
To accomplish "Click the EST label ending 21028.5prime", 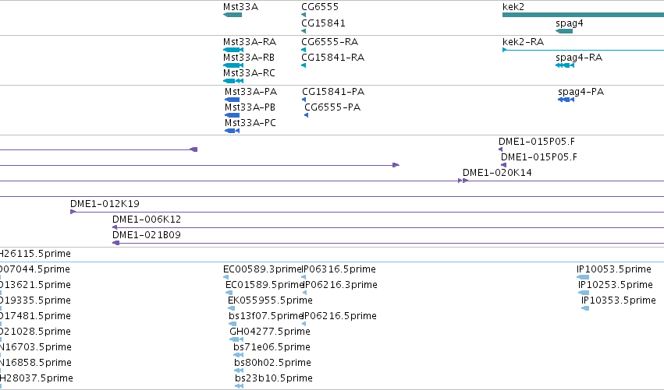I will click(35, 332).
